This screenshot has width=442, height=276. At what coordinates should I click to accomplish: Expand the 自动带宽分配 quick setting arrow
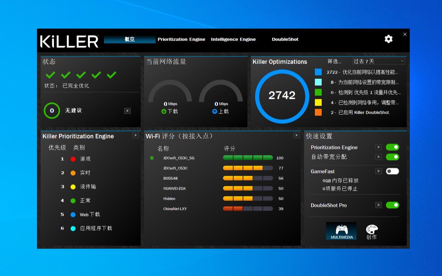coord(379,157)
